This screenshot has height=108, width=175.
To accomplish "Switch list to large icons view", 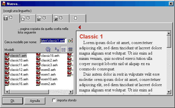I will tap(57, 49).
